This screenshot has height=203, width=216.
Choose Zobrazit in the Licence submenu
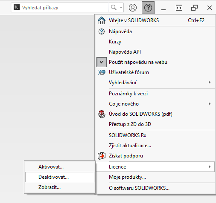coord(60,187)
